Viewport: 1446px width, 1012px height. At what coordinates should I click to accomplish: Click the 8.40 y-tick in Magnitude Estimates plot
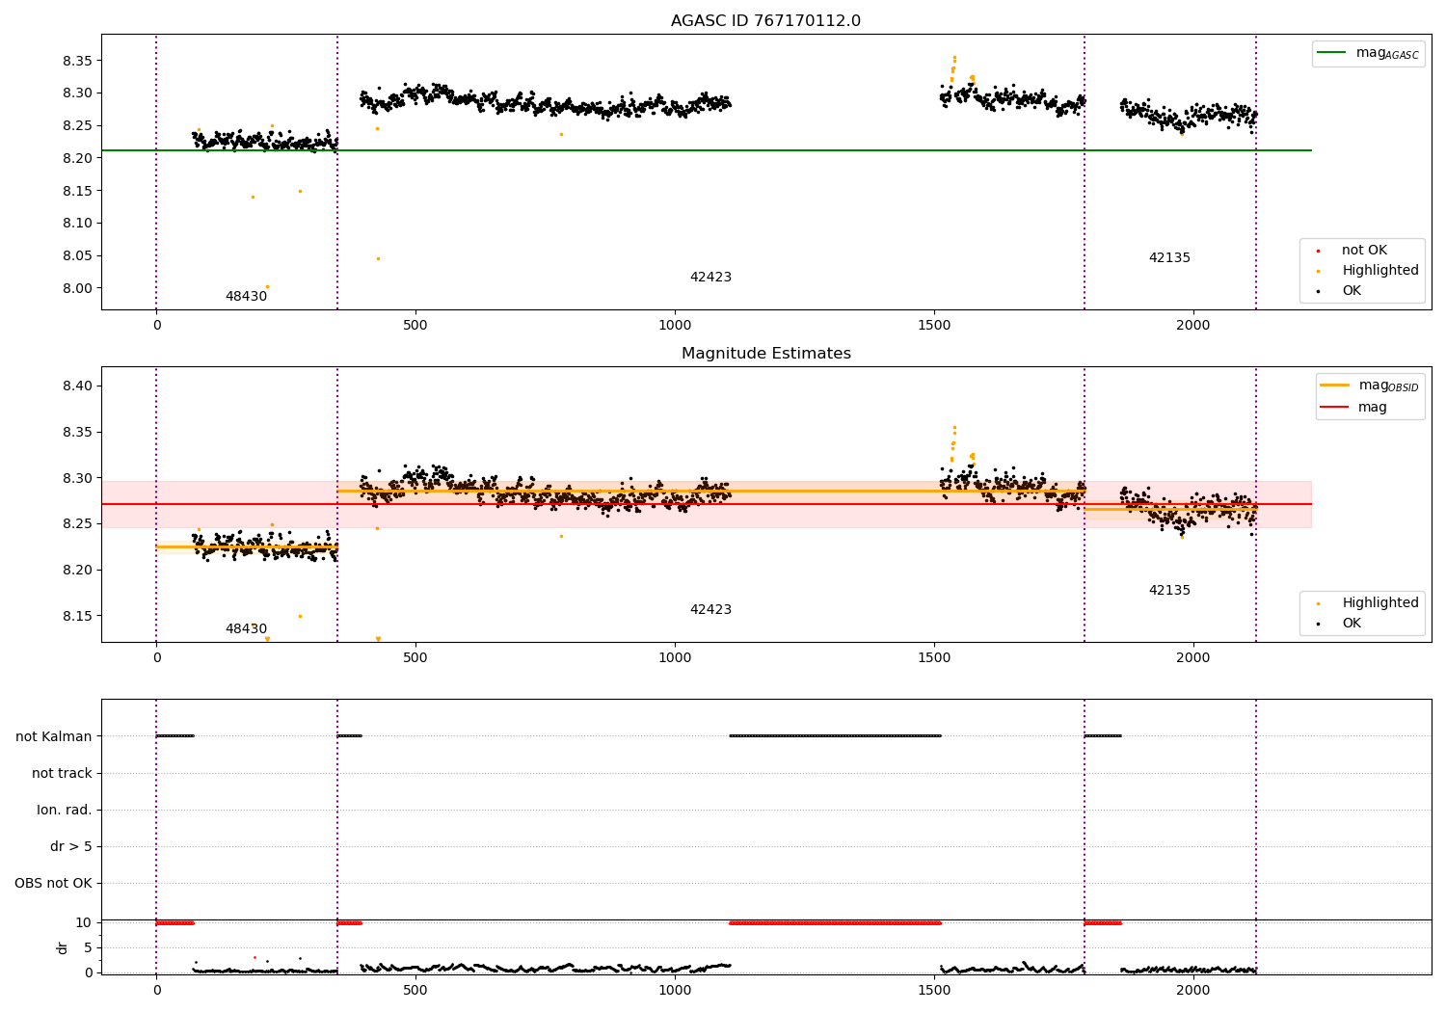click(77, 386)
